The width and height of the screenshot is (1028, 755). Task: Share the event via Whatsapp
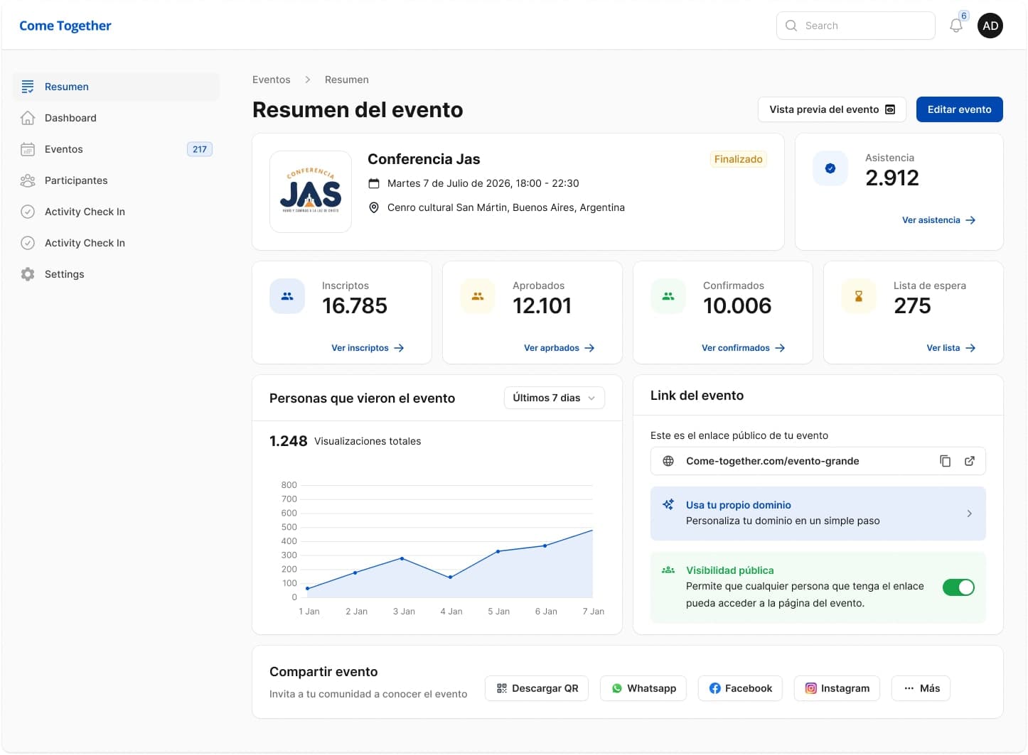tap(643, 688)
